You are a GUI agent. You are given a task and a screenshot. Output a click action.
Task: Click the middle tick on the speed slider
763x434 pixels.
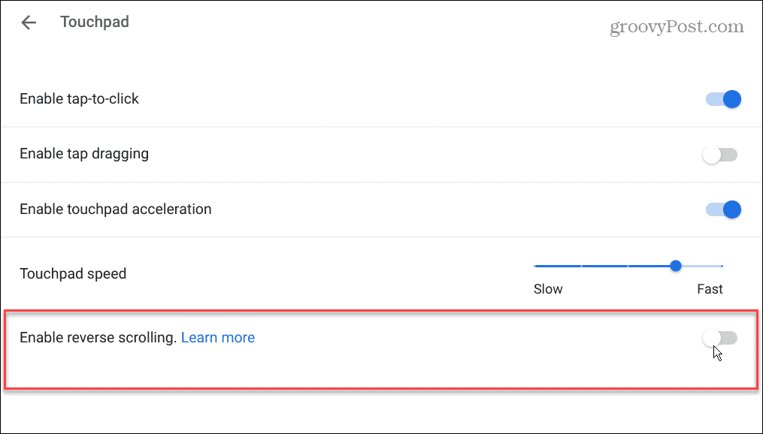coord(628,266)
